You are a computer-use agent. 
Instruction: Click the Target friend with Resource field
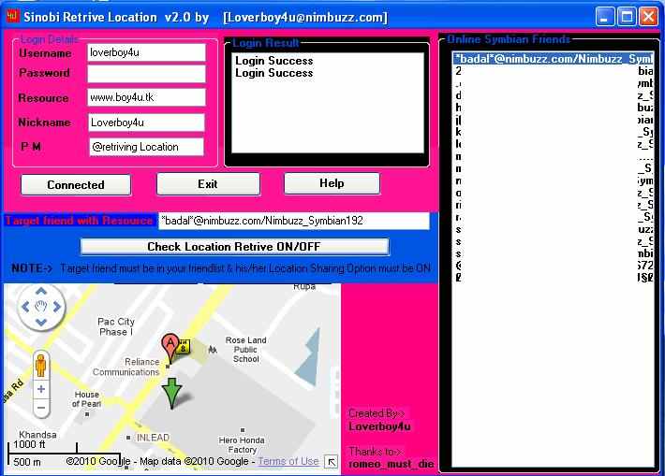(x=293, y=221)
